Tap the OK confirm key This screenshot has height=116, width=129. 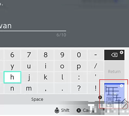pos(114,94)
